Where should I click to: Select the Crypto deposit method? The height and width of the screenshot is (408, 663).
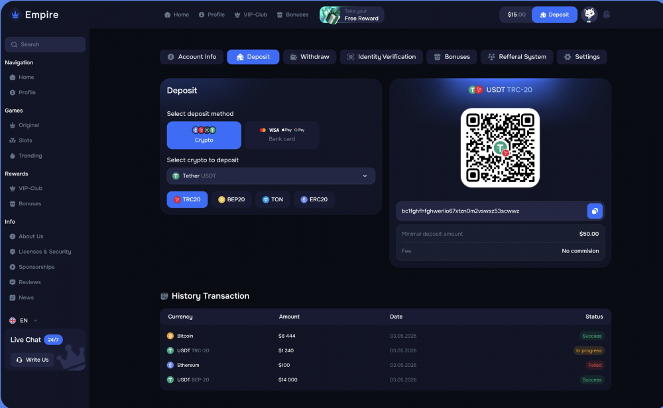pos(204,135)
